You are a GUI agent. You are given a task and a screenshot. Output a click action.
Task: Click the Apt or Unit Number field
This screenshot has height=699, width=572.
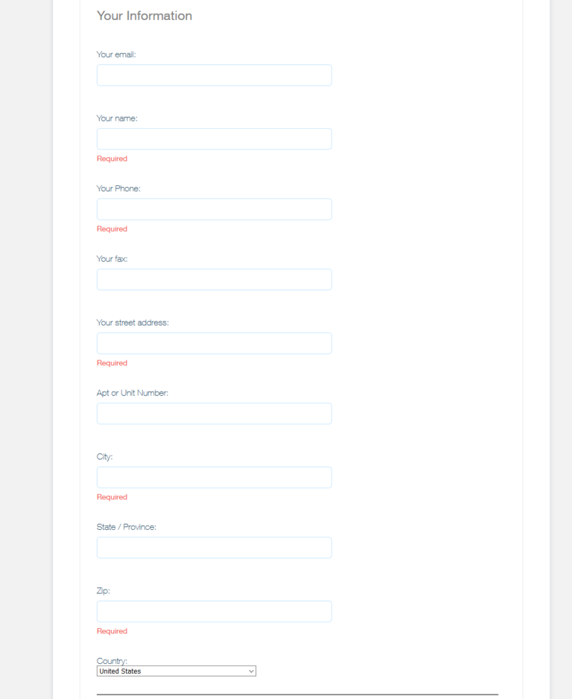click(x=214, y=414)
